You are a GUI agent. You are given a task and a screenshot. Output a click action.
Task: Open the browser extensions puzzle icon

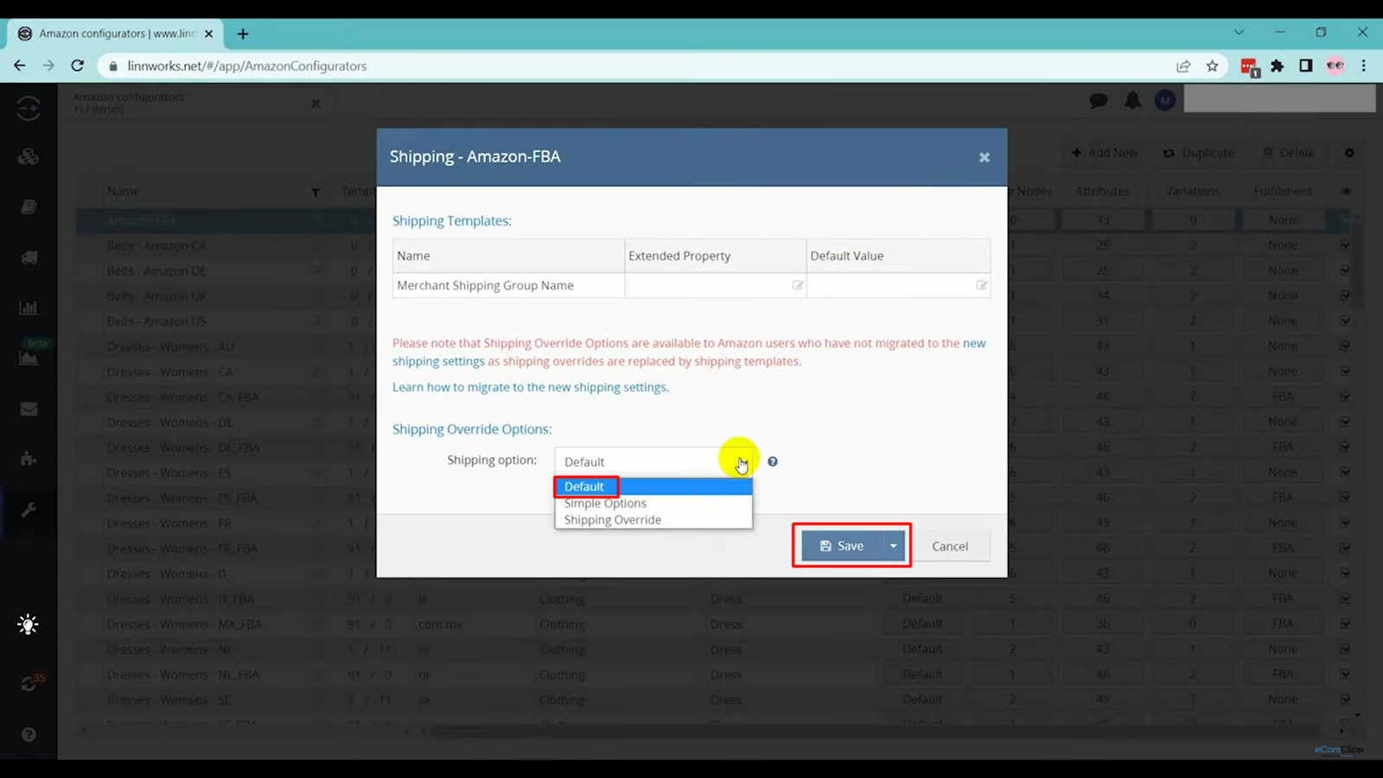pyautogui.click(x=1278, y=66)
